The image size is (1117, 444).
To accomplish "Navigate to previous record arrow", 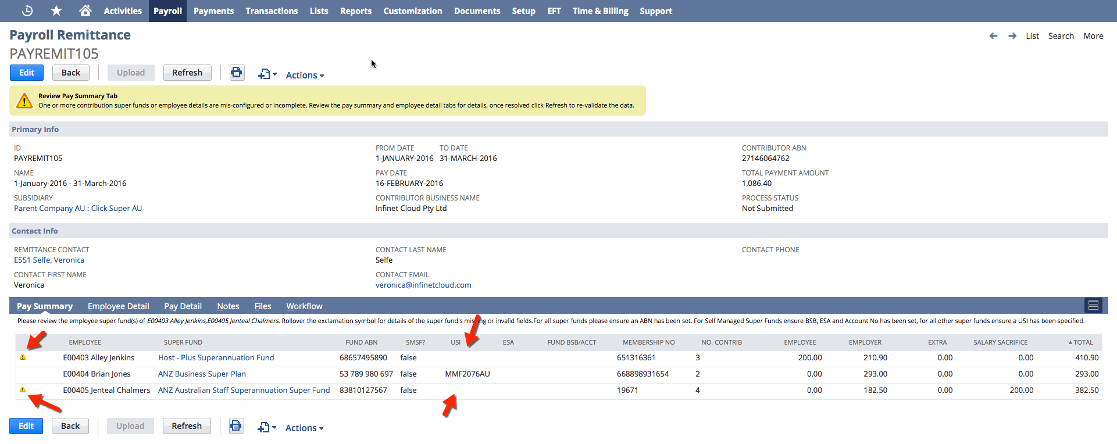I will tap(993, 36).
